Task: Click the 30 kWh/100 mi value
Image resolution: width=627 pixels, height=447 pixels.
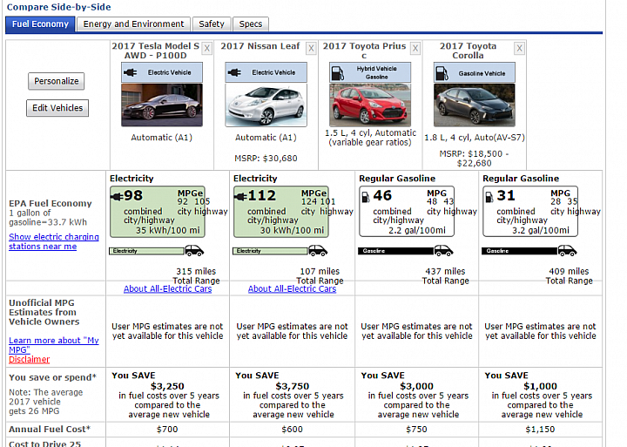Action: tap(292, 231)
